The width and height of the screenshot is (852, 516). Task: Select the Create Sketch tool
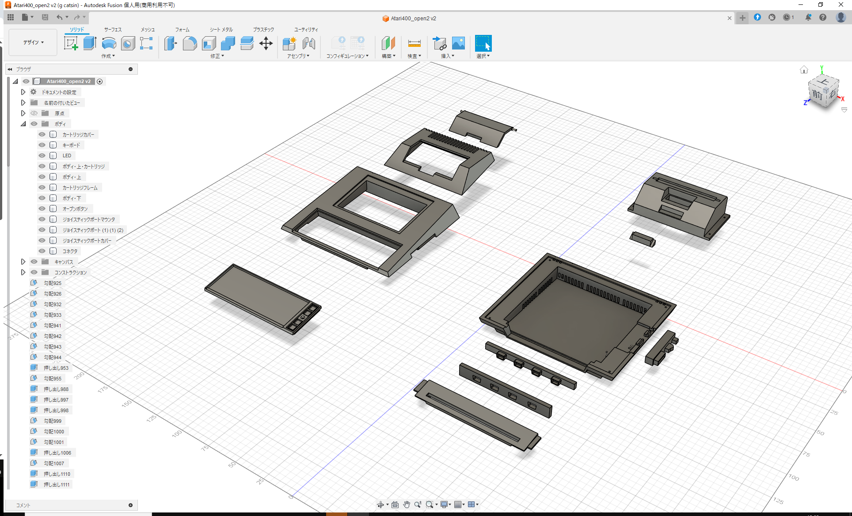click(x=71, y=43)
